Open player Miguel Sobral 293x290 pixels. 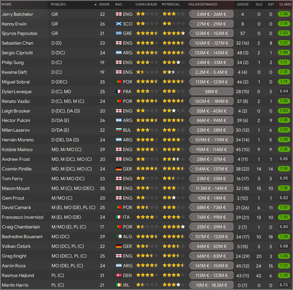[16, 82]
